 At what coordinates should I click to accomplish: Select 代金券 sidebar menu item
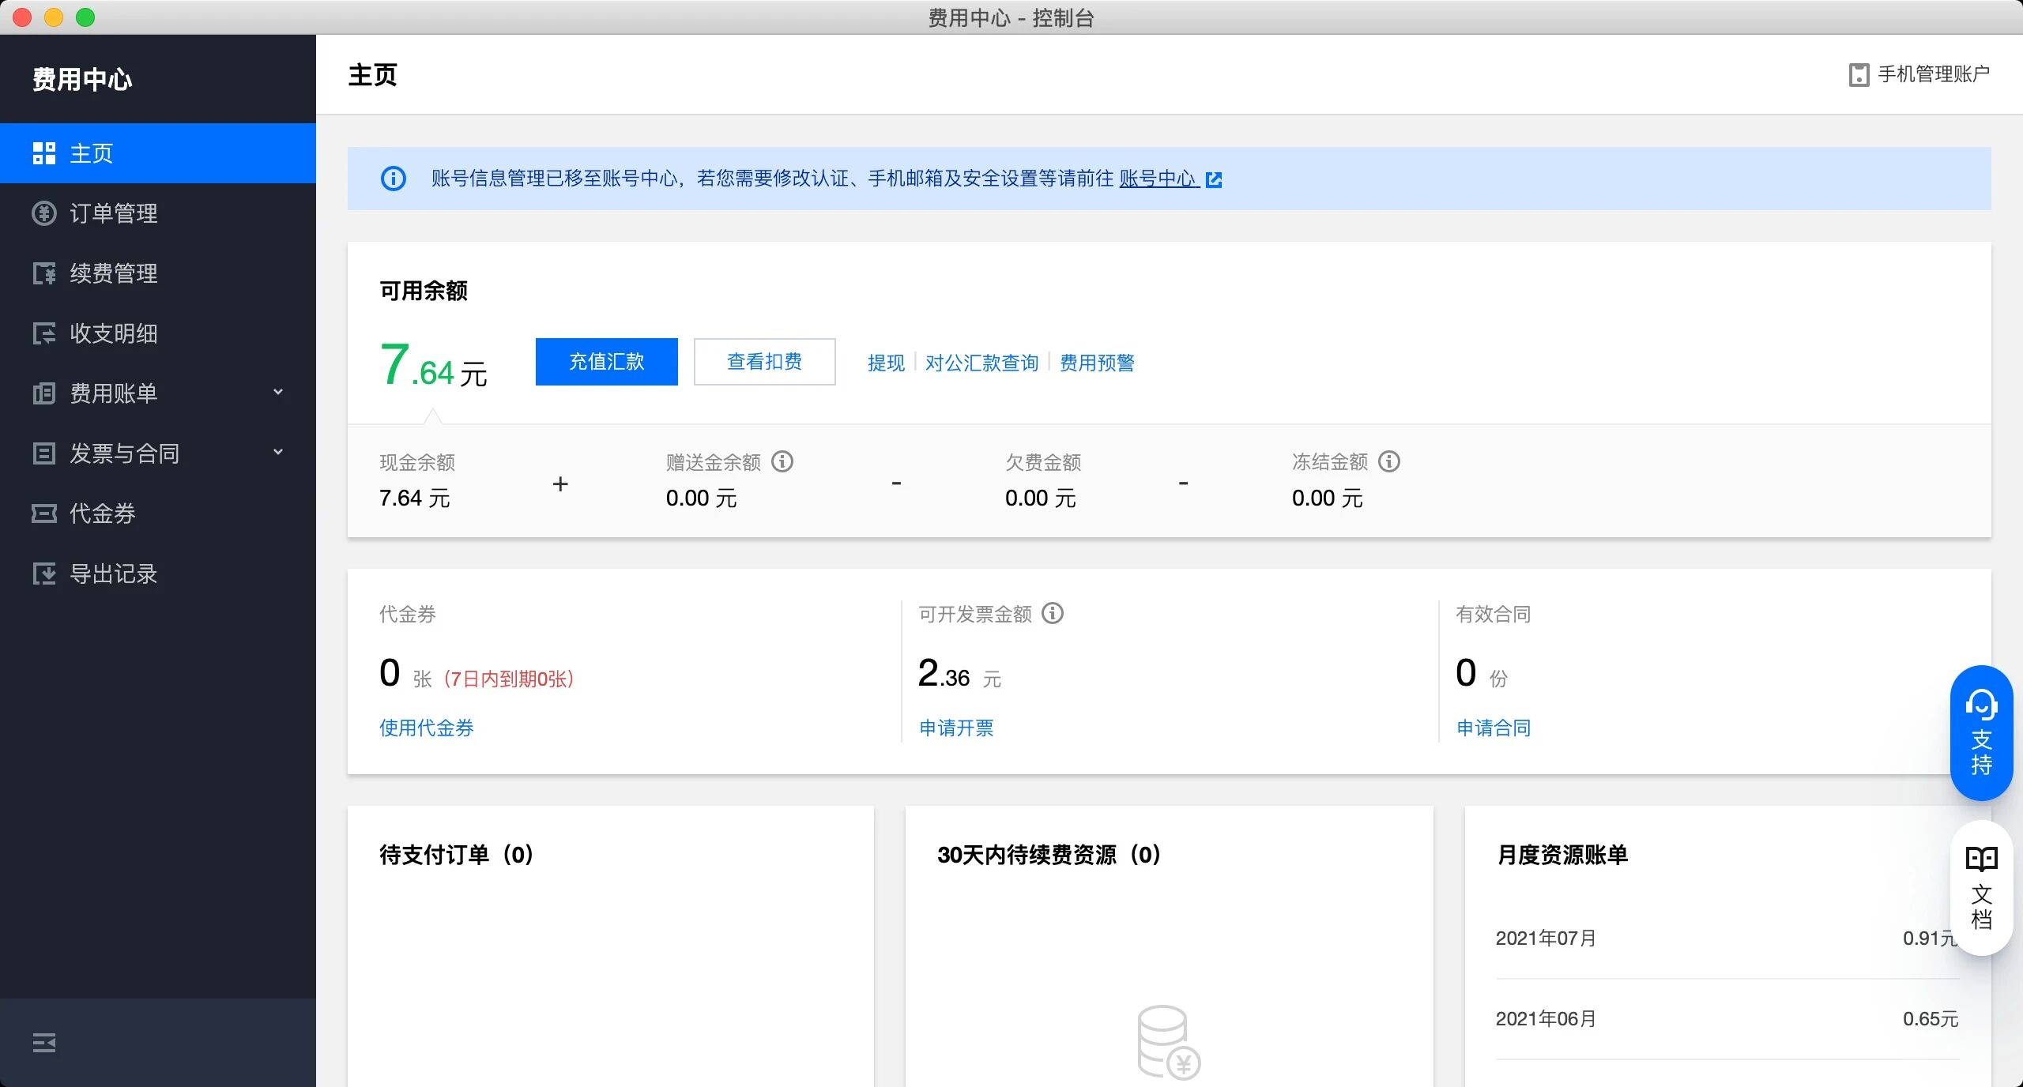click(103, 513)
